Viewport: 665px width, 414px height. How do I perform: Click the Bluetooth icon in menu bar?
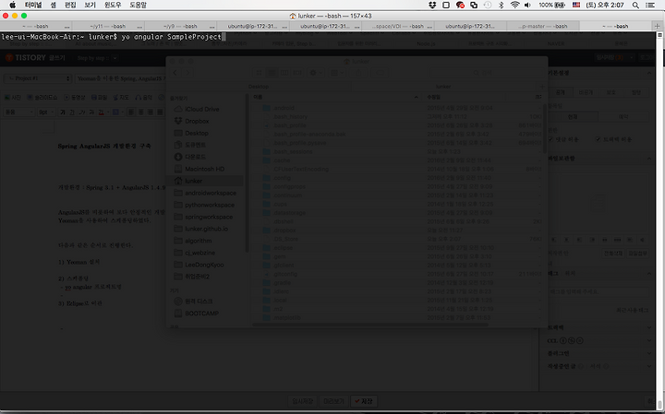click(501, 6)
